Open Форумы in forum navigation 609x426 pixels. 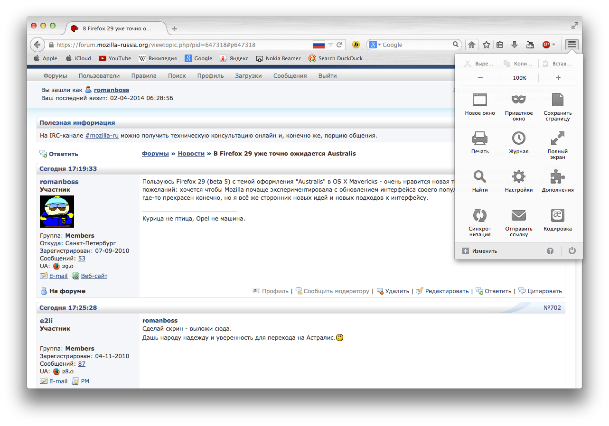(56, 76)
